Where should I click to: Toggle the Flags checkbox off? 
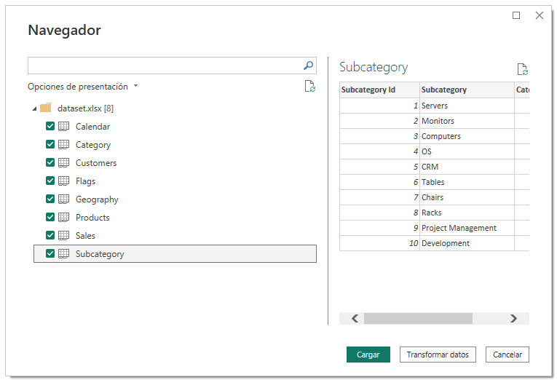(x=50, y=181)
